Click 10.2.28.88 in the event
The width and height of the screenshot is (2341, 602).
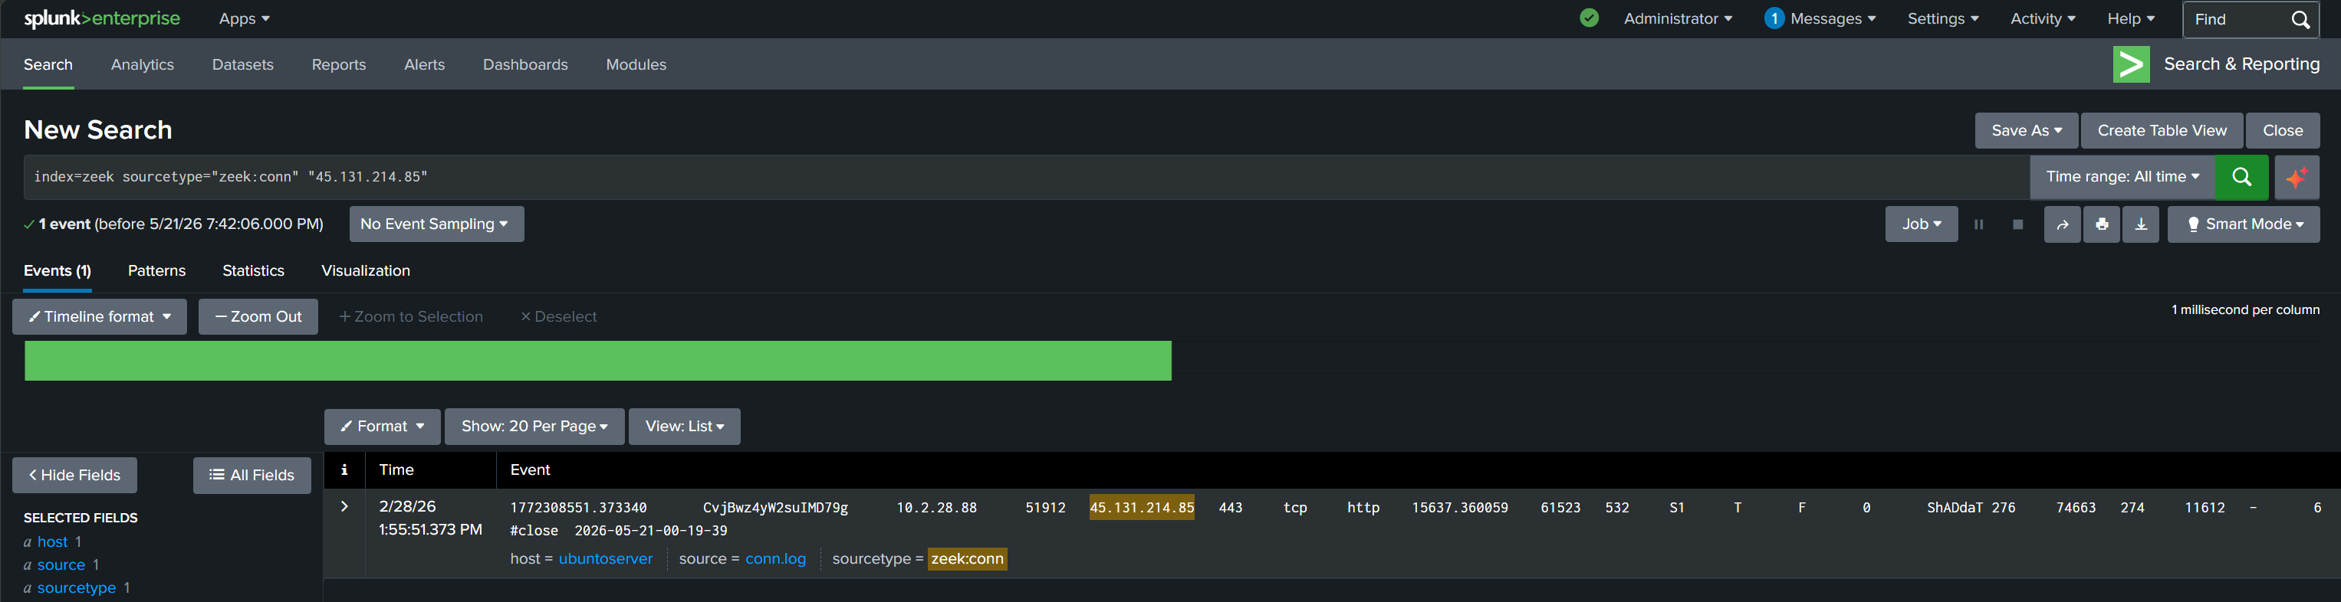click(x=936, y=508)
